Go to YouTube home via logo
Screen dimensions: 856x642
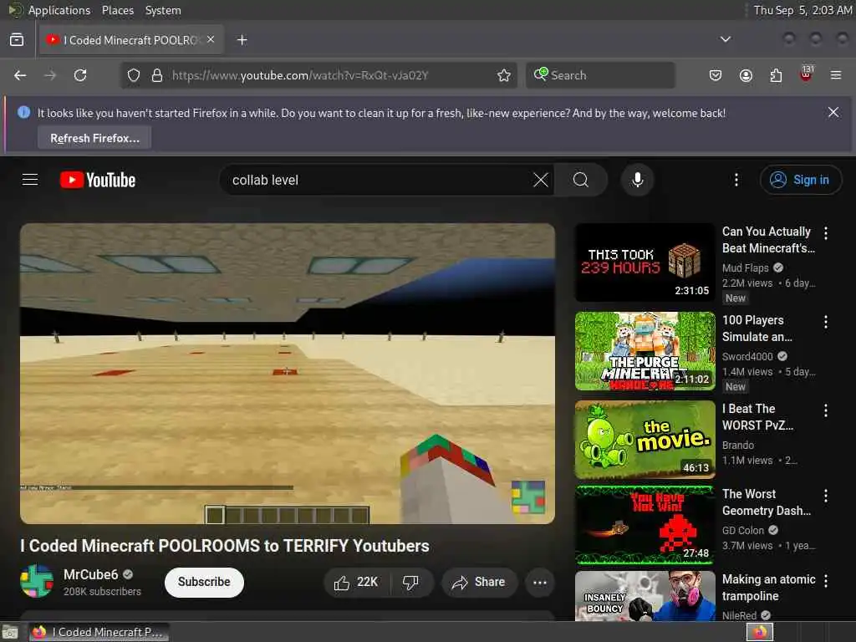pos(98,181)
